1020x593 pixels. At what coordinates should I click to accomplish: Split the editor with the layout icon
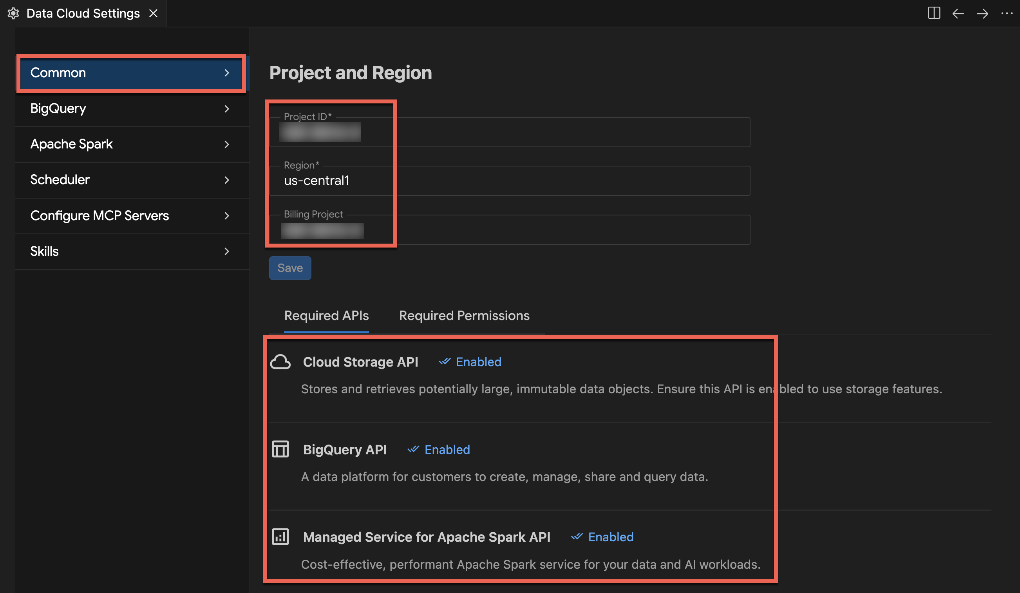[934, 13]
